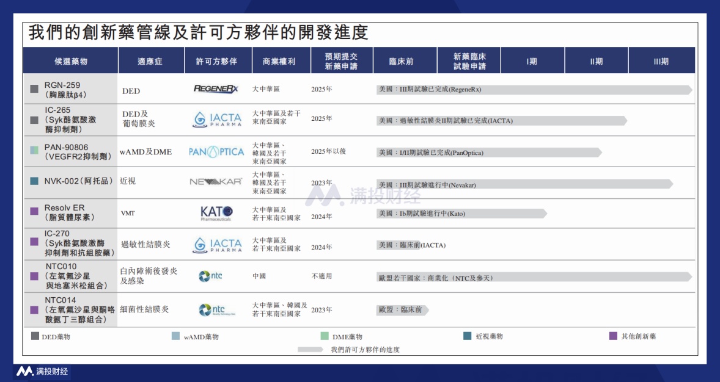Click the NVK-002(阿托品) candidate name
Image resolution: width=720 pixels, height=382 pixels.
[x=70, y=181]
